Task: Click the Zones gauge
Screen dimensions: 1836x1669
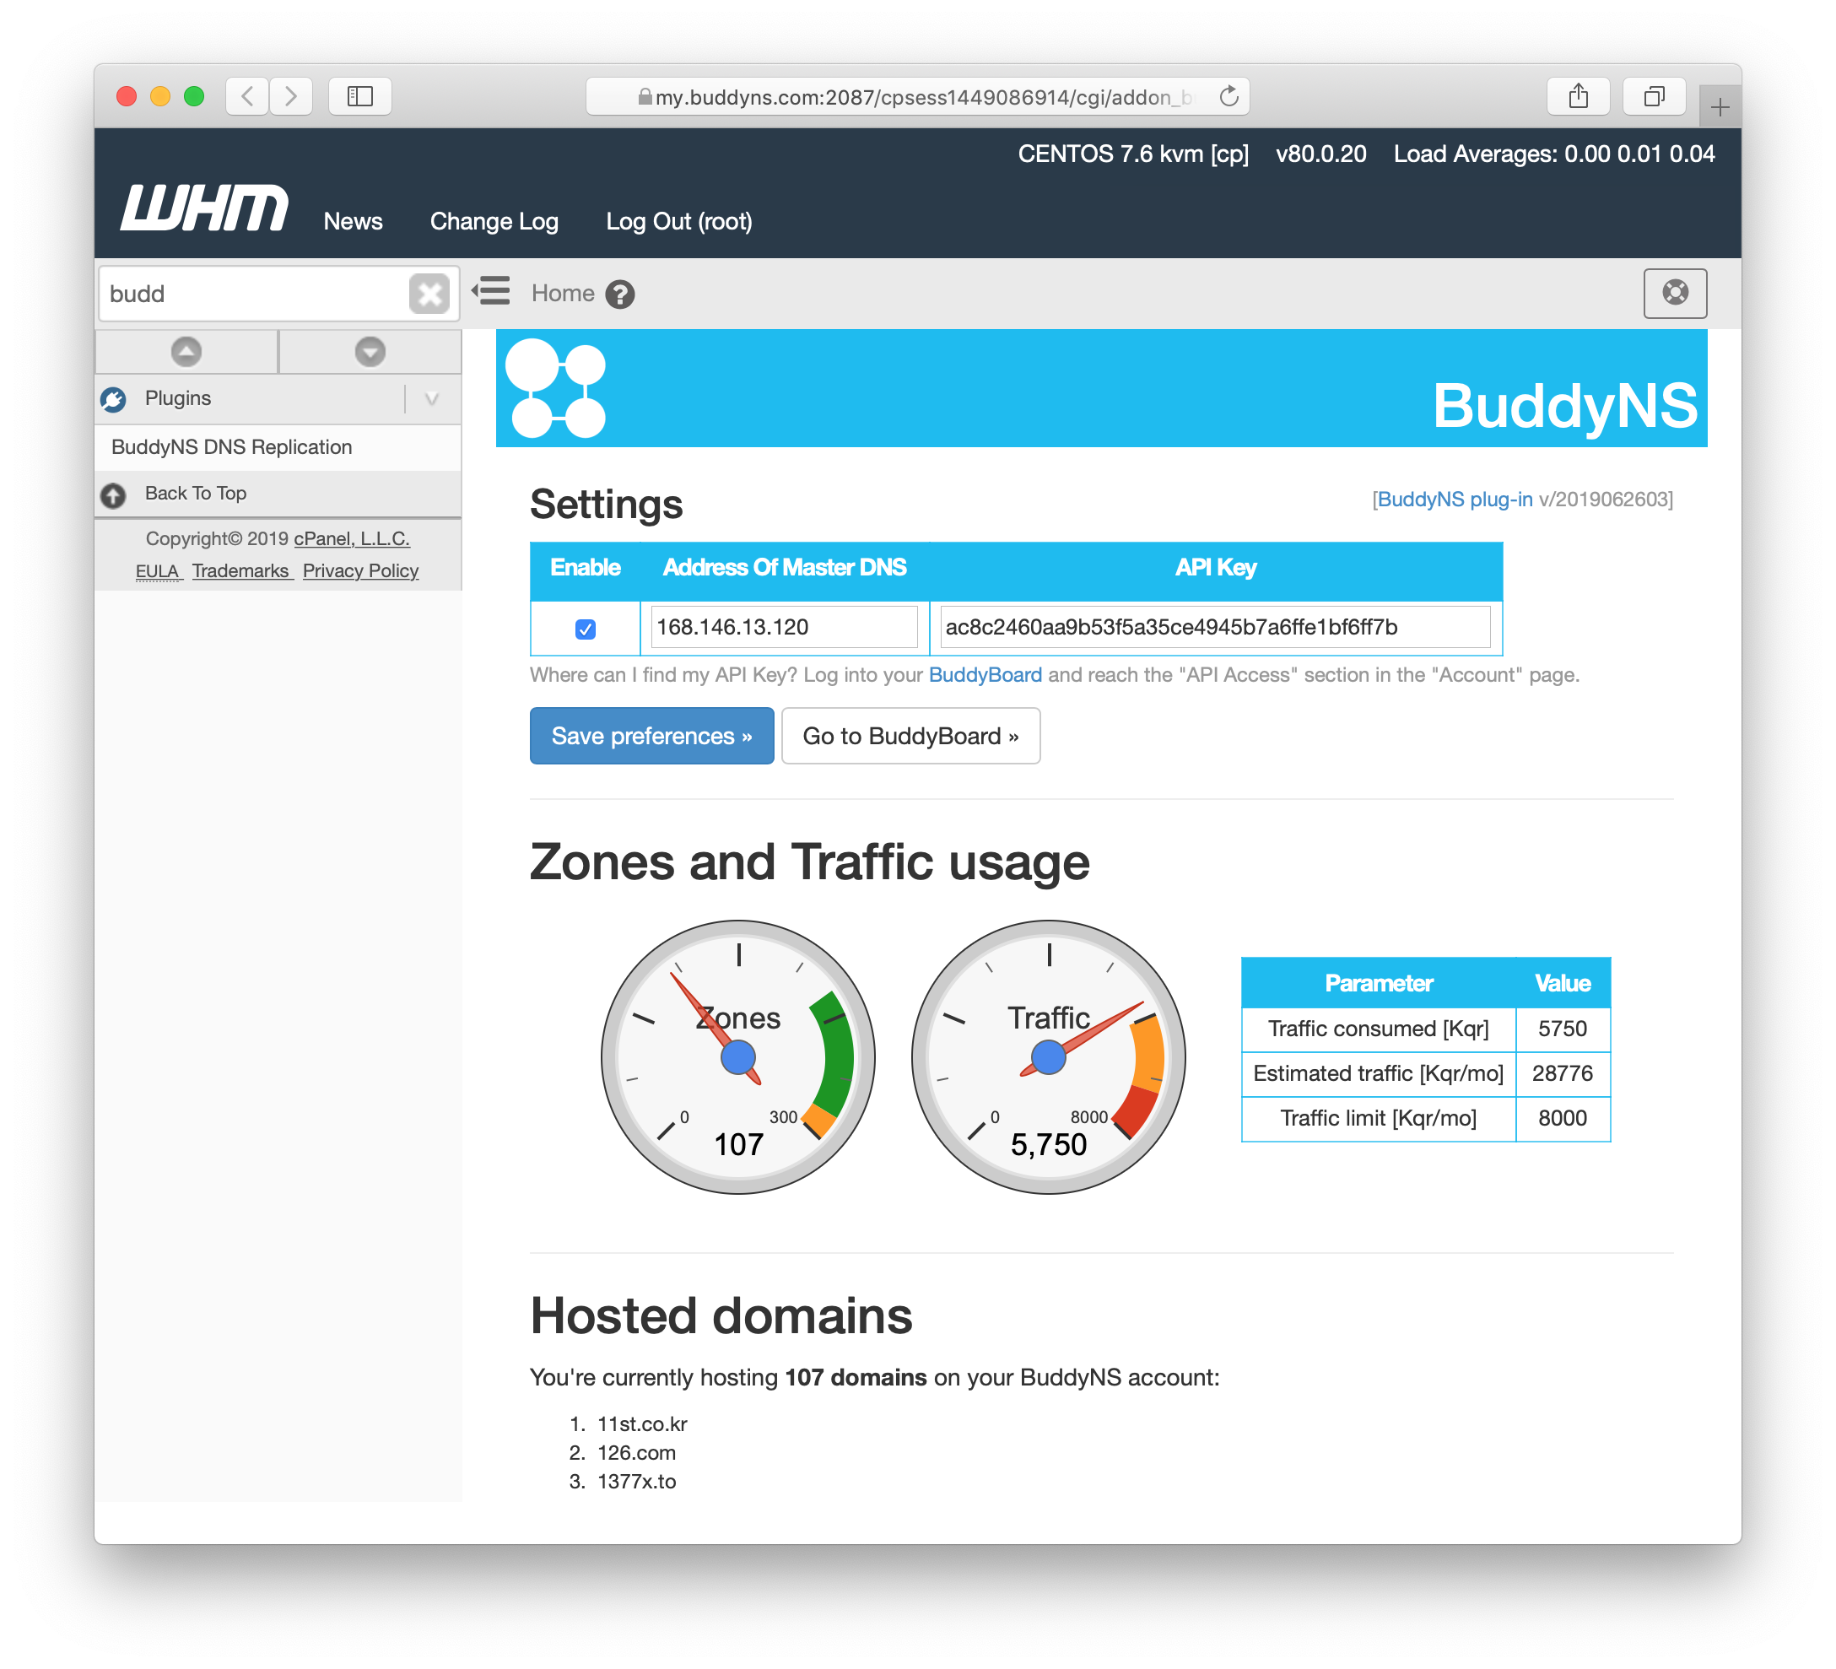Action: (x=737, y=1057)
